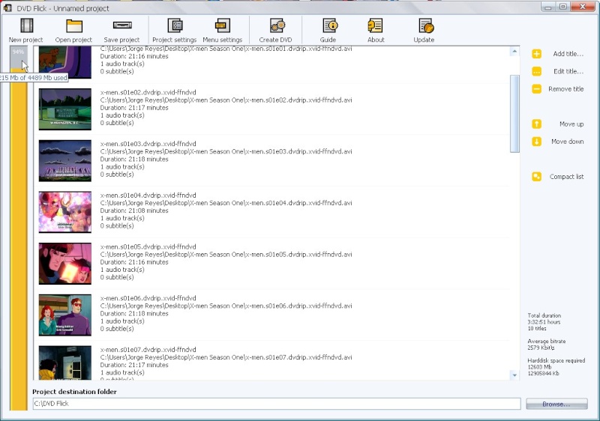
Task: Click the Browse... button
Action: pyautogui.click(x=556, y=404)
